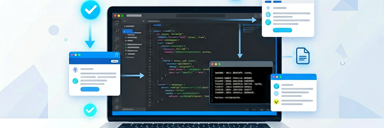This screenshot has width=384, height=128.
Task: Open the Explorer files icon in activity bar
Action: 117,23
